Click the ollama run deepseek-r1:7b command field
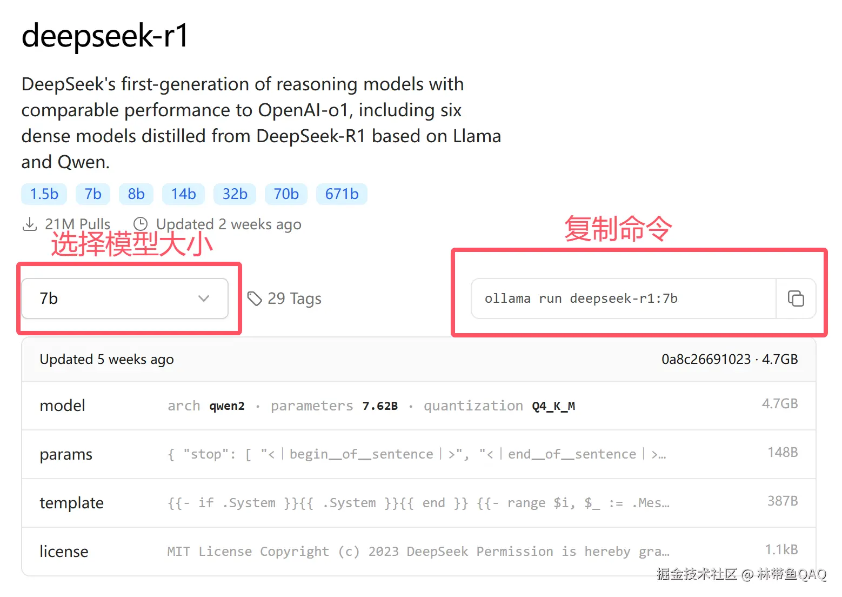Screen dimensions: 842x597 click(x=624, y=298)
